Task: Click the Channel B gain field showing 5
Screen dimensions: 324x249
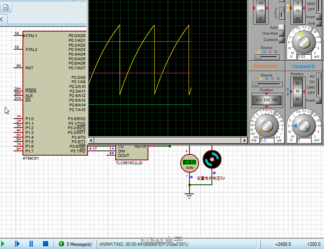Action: coord(304,140)
